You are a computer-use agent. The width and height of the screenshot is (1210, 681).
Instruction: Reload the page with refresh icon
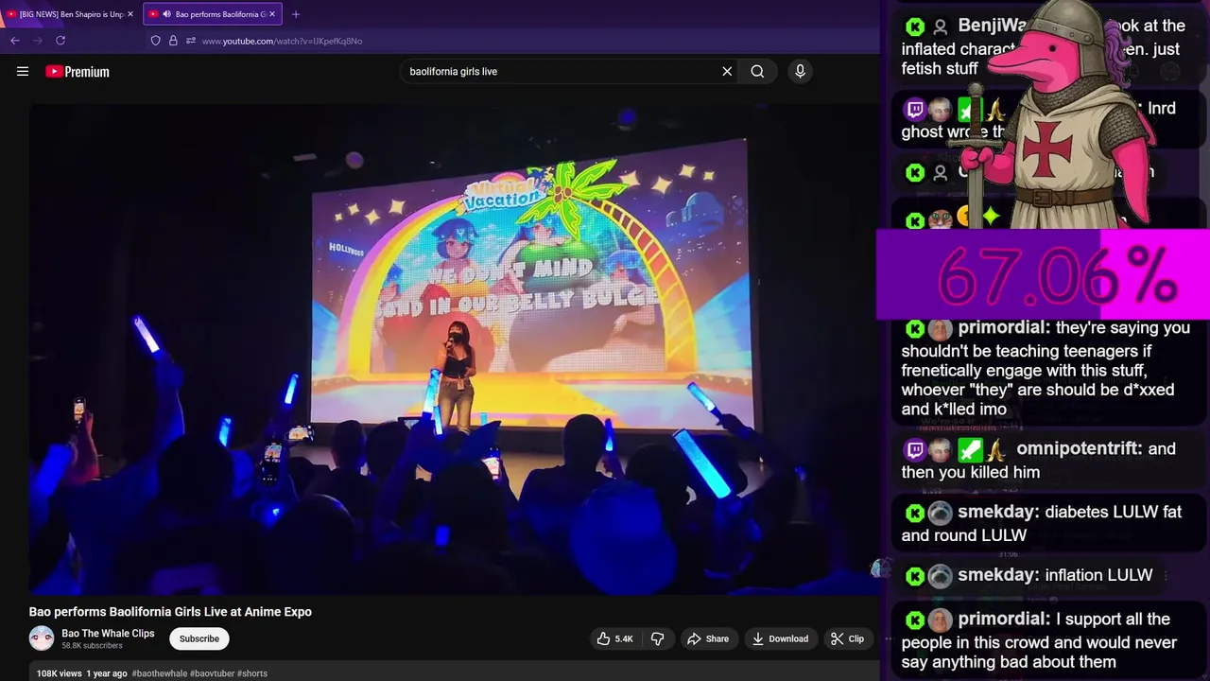coord(60,41)
